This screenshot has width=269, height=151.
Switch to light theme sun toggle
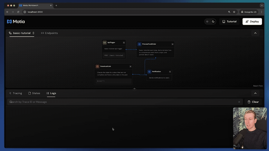(207, 22)
